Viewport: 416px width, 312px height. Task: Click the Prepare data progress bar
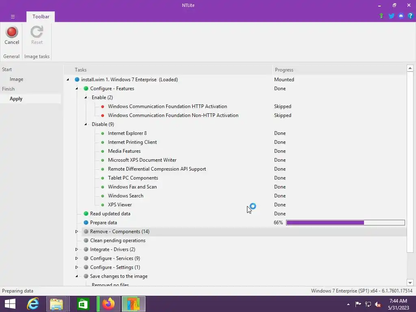[x=345, y=223]
